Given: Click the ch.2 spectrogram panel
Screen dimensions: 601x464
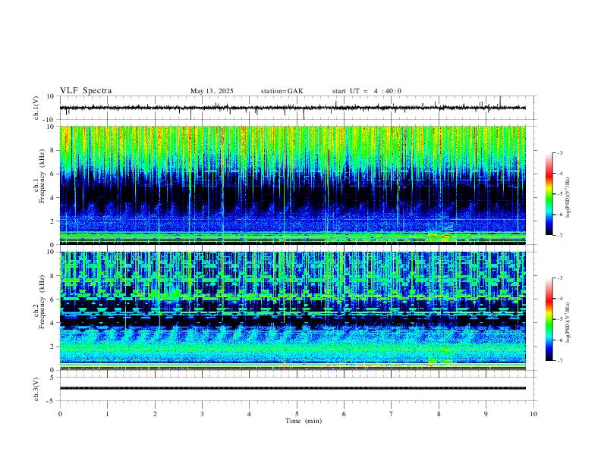Looking at the screenshot, I should point(292,311).
